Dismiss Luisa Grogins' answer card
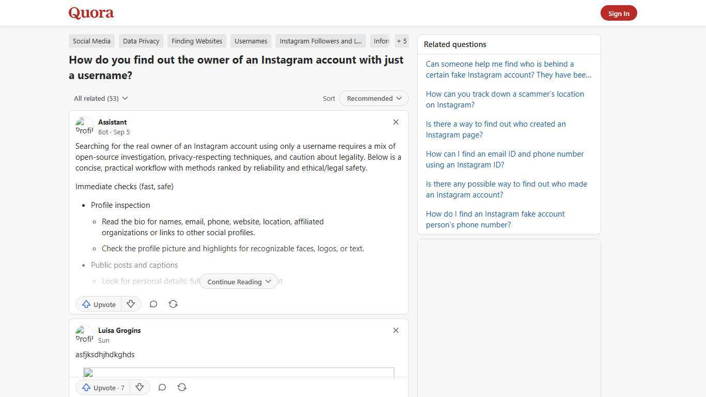Viewport: 706px width, 397px height. click(396, 330)
